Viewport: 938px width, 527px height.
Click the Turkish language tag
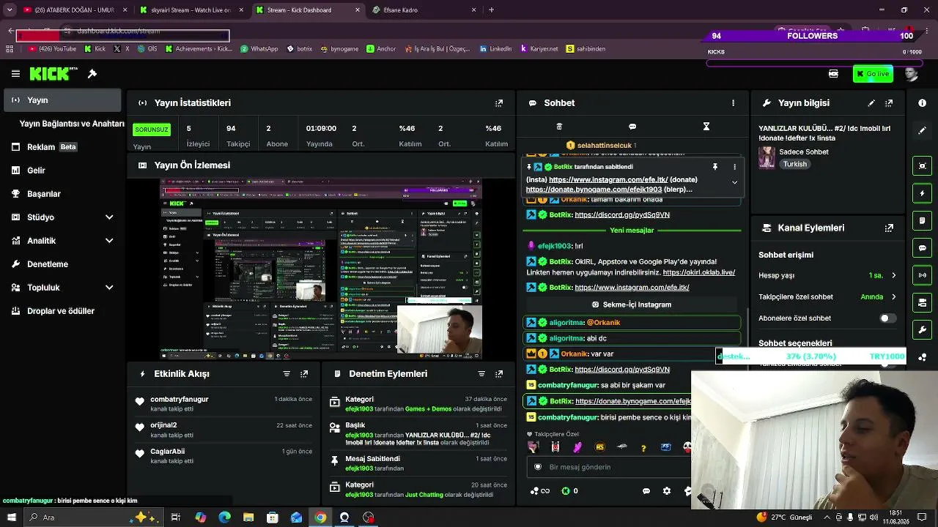(795, 165)
